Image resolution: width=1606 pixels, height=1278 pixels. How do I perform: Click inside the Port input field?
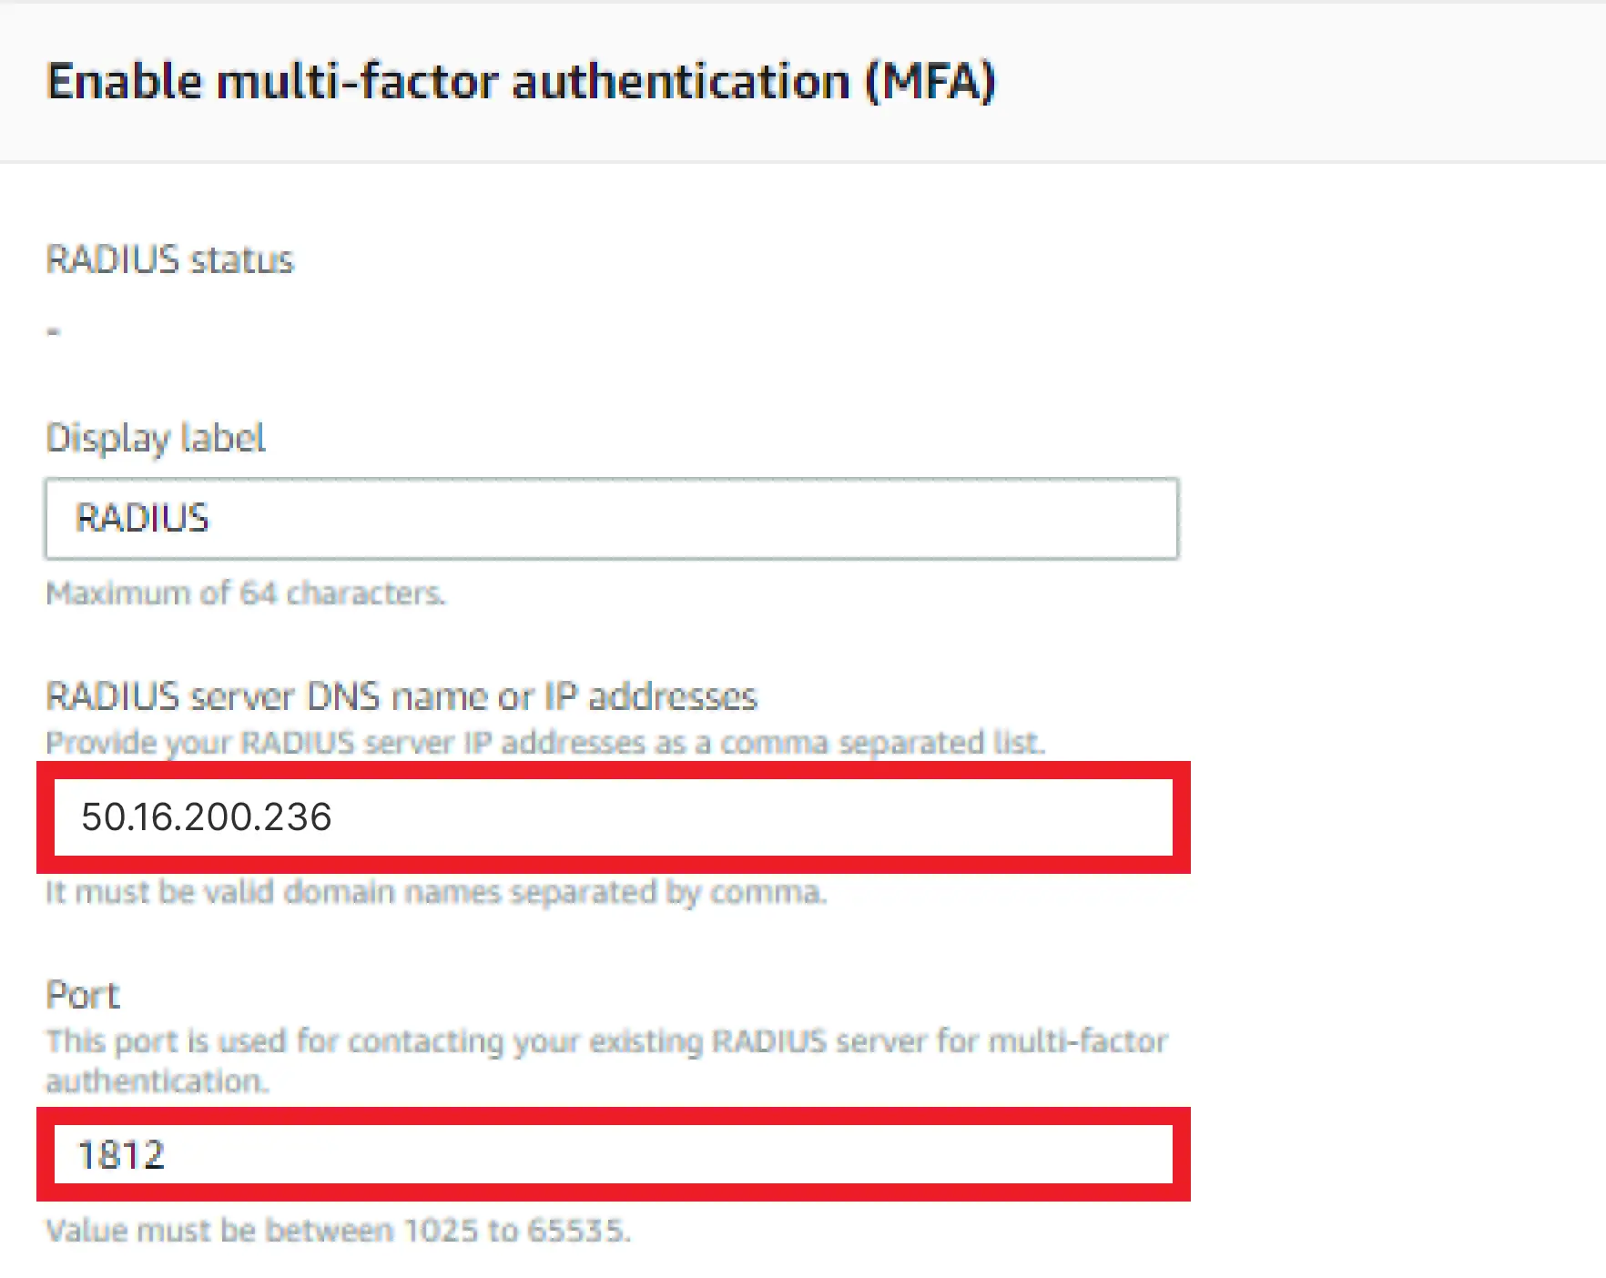coord(610,1154)
